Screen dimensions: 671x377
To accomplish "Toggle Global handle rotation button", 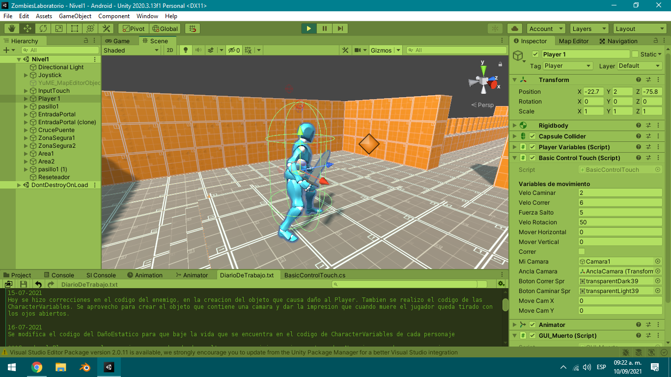I will click(165, 28).
